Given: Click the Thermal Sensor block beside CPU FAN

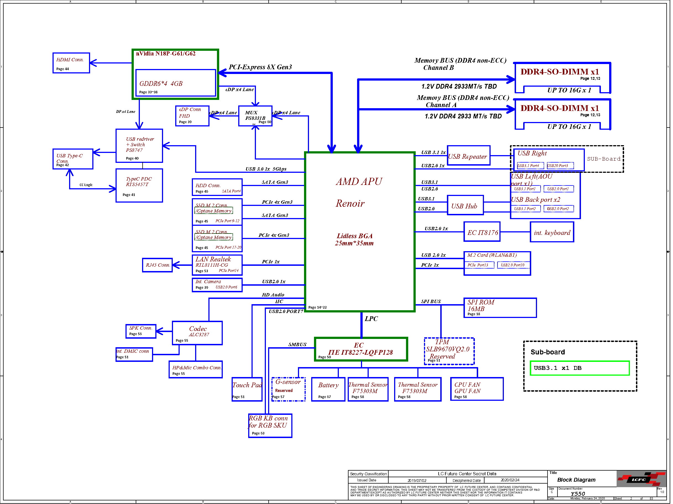Looking at the screenshot, I should pyautogui.click(x=418, y=389).
